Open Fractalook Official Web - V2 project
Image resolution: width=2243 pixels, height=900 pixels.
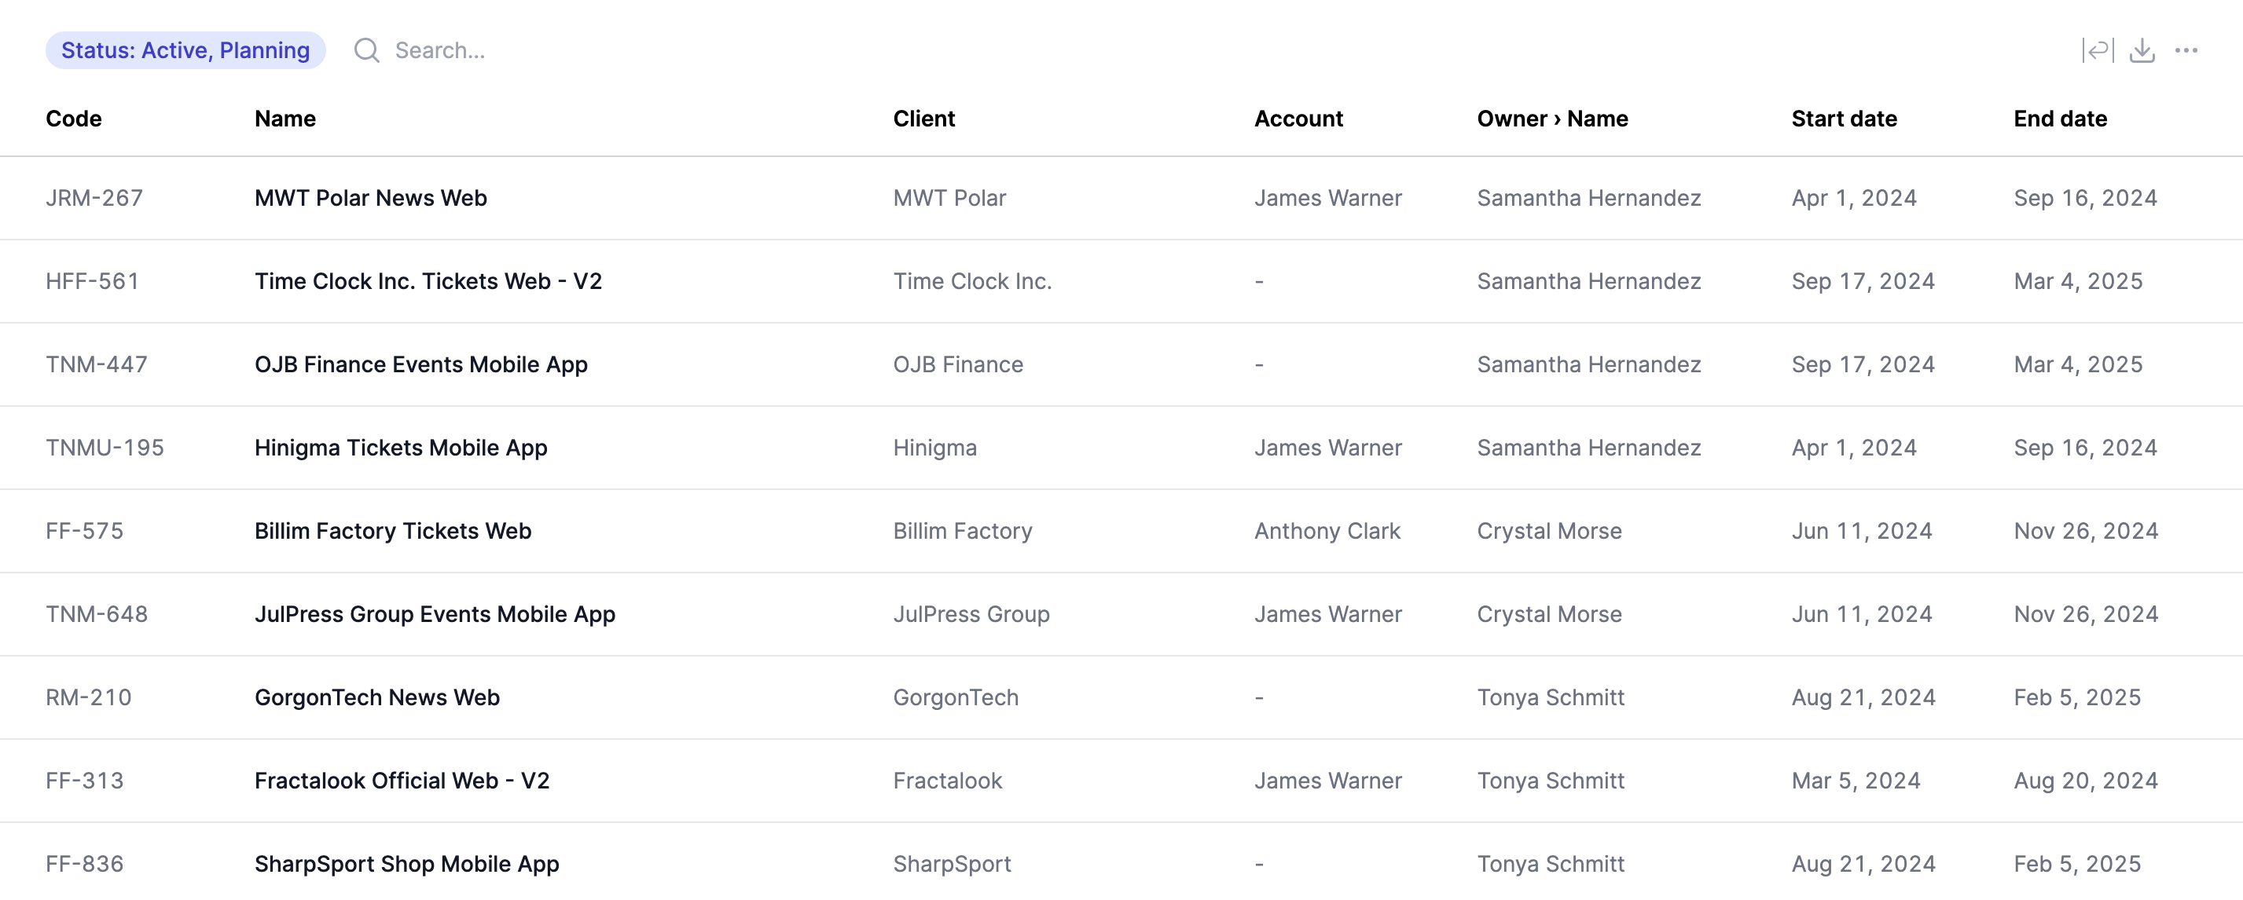(402, 781)
